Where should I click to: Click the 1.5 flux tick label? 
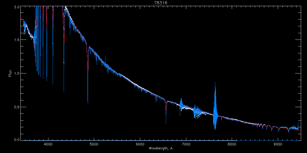(x=17, y=40)
